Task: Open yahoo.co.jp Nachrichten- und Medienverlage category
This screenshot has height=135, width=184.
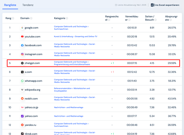Action: (x=69, y=107)
